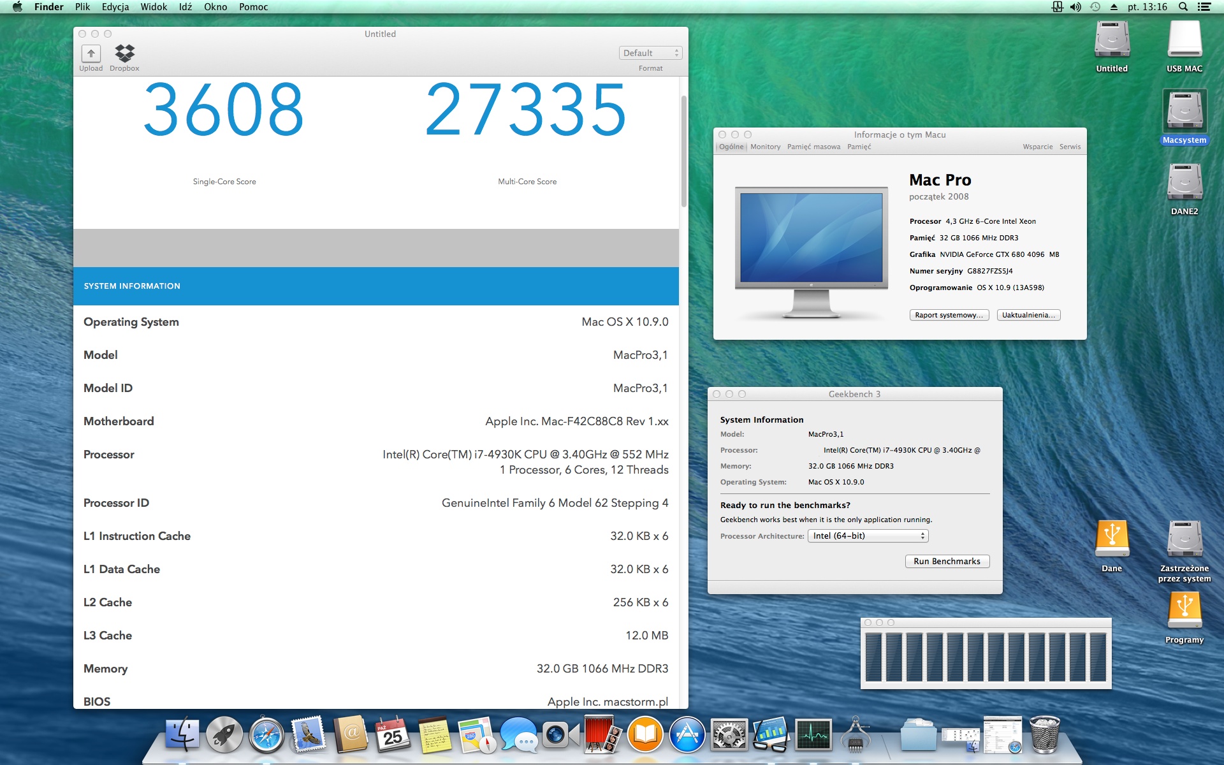Click the eject icon in the menu bar

(1114, 7)
